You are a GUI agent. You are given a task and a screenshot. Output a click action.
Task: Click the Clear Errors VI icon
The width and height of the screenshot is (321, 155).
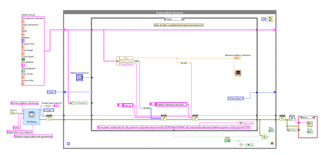(292, 117)
